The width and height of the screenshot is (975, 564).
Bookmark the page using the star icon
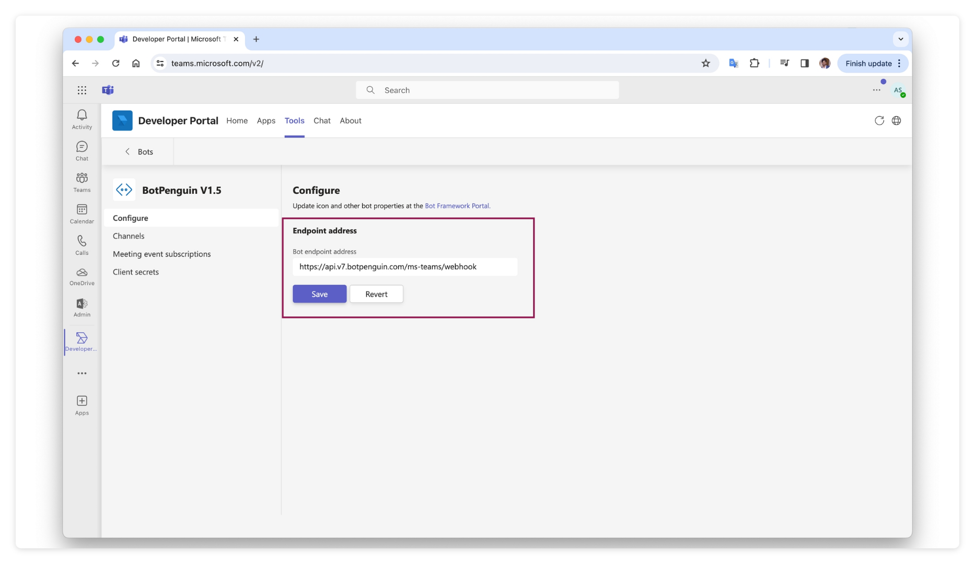click(x=706, y=63)
